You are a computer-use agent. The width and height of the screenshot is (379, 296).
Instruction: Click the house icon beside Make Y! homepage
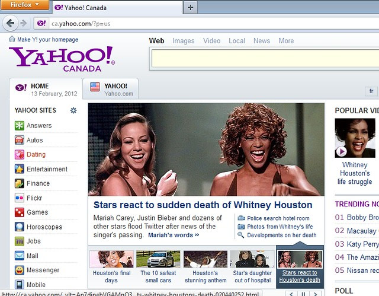12,39
